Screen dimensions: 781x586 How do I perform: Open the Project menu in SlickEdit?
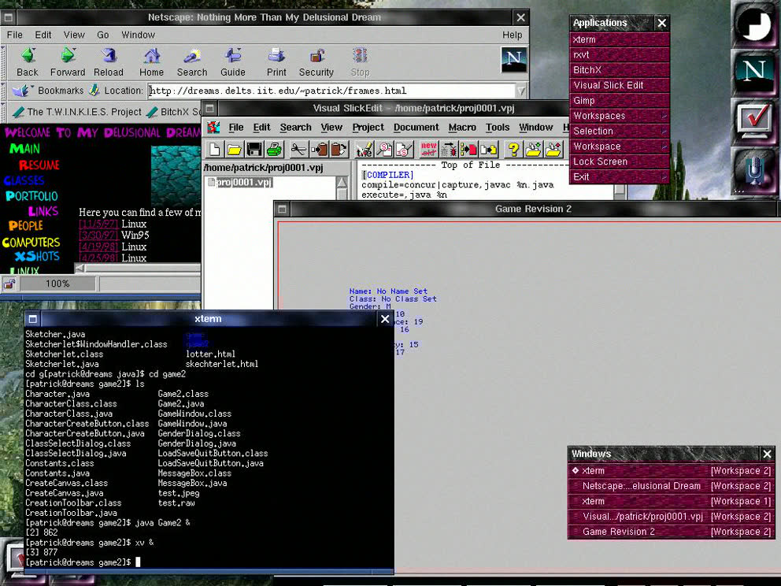368,128
